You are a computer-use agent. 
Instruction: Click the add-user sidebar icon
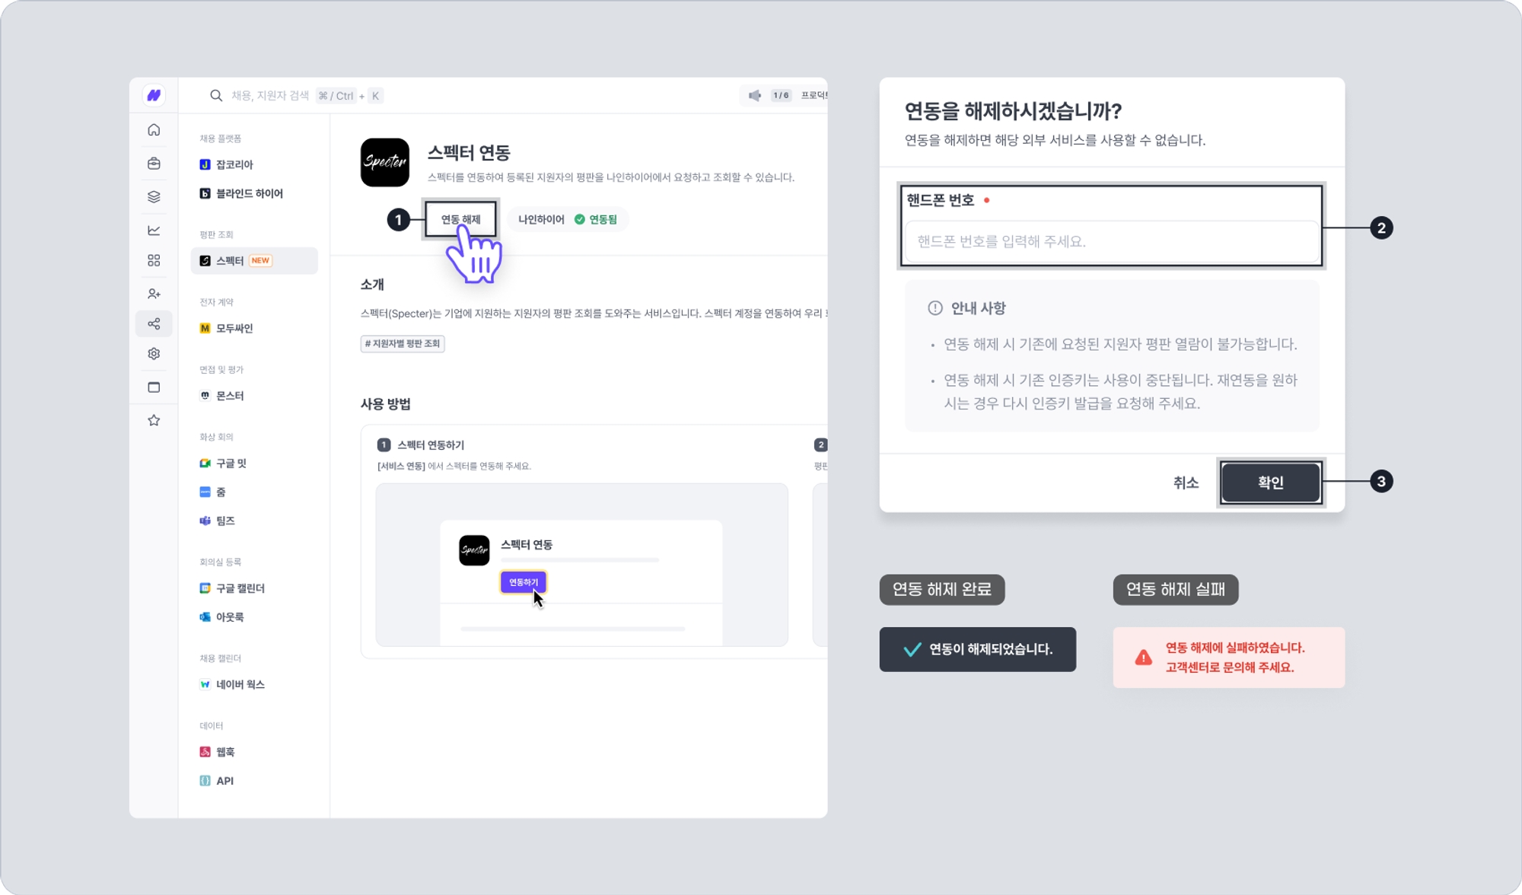tap(154, 294)
